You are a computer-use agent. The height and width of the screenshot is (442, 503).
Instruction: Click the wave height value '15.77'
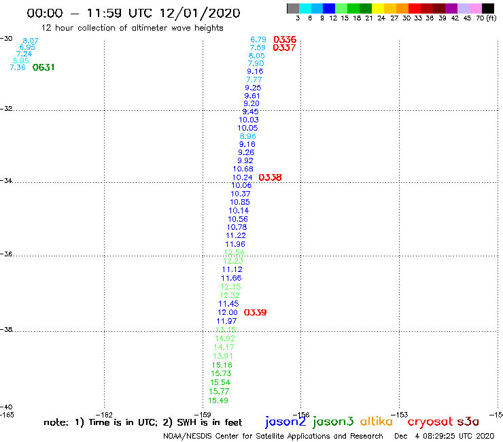[219, 391]
